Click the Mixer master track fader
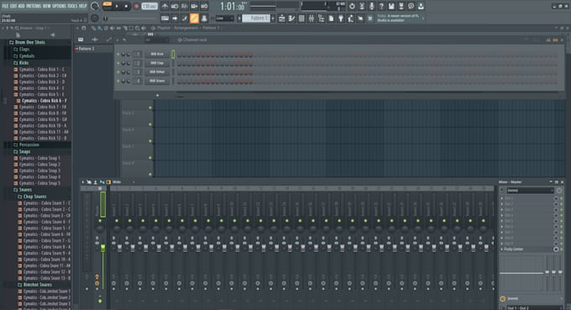 click(x=103, y=248)
